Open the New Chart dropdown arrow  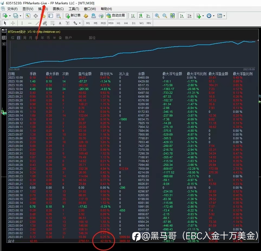pyautogui.click(x=10, y=16)
